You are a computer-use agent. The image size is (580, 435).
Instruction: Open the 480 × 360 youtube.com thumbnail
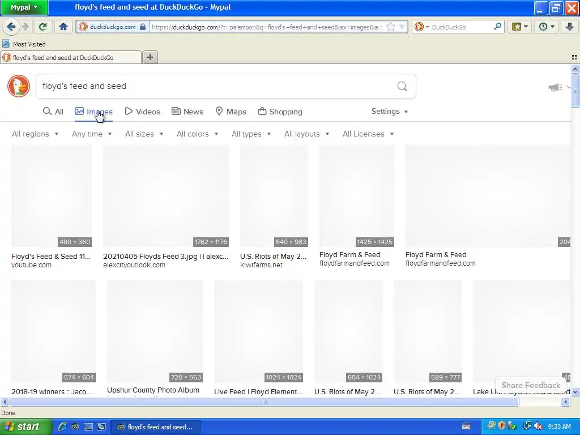tap(52, 196)
